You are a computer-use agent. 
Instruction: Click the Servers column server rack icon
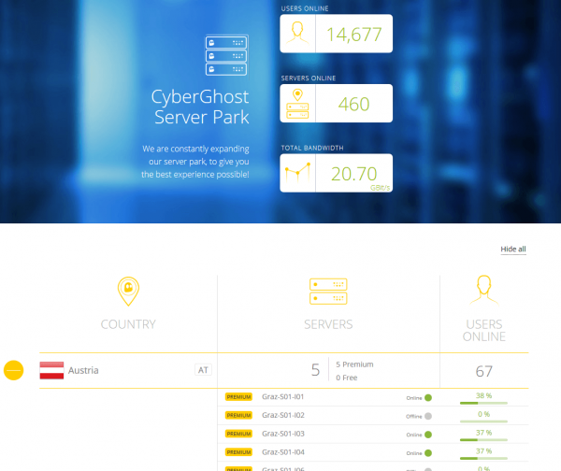[328, 292]
